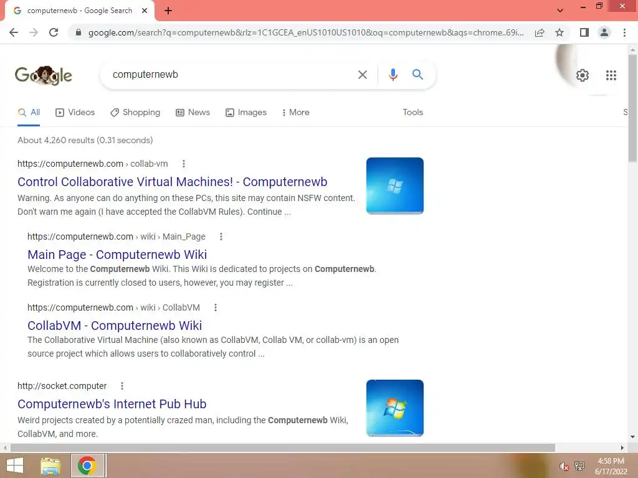Screen dimensions: 638x478
Task: Click the socket.computer Windows 7 thumbnail
Action: [x=394, y=408]
